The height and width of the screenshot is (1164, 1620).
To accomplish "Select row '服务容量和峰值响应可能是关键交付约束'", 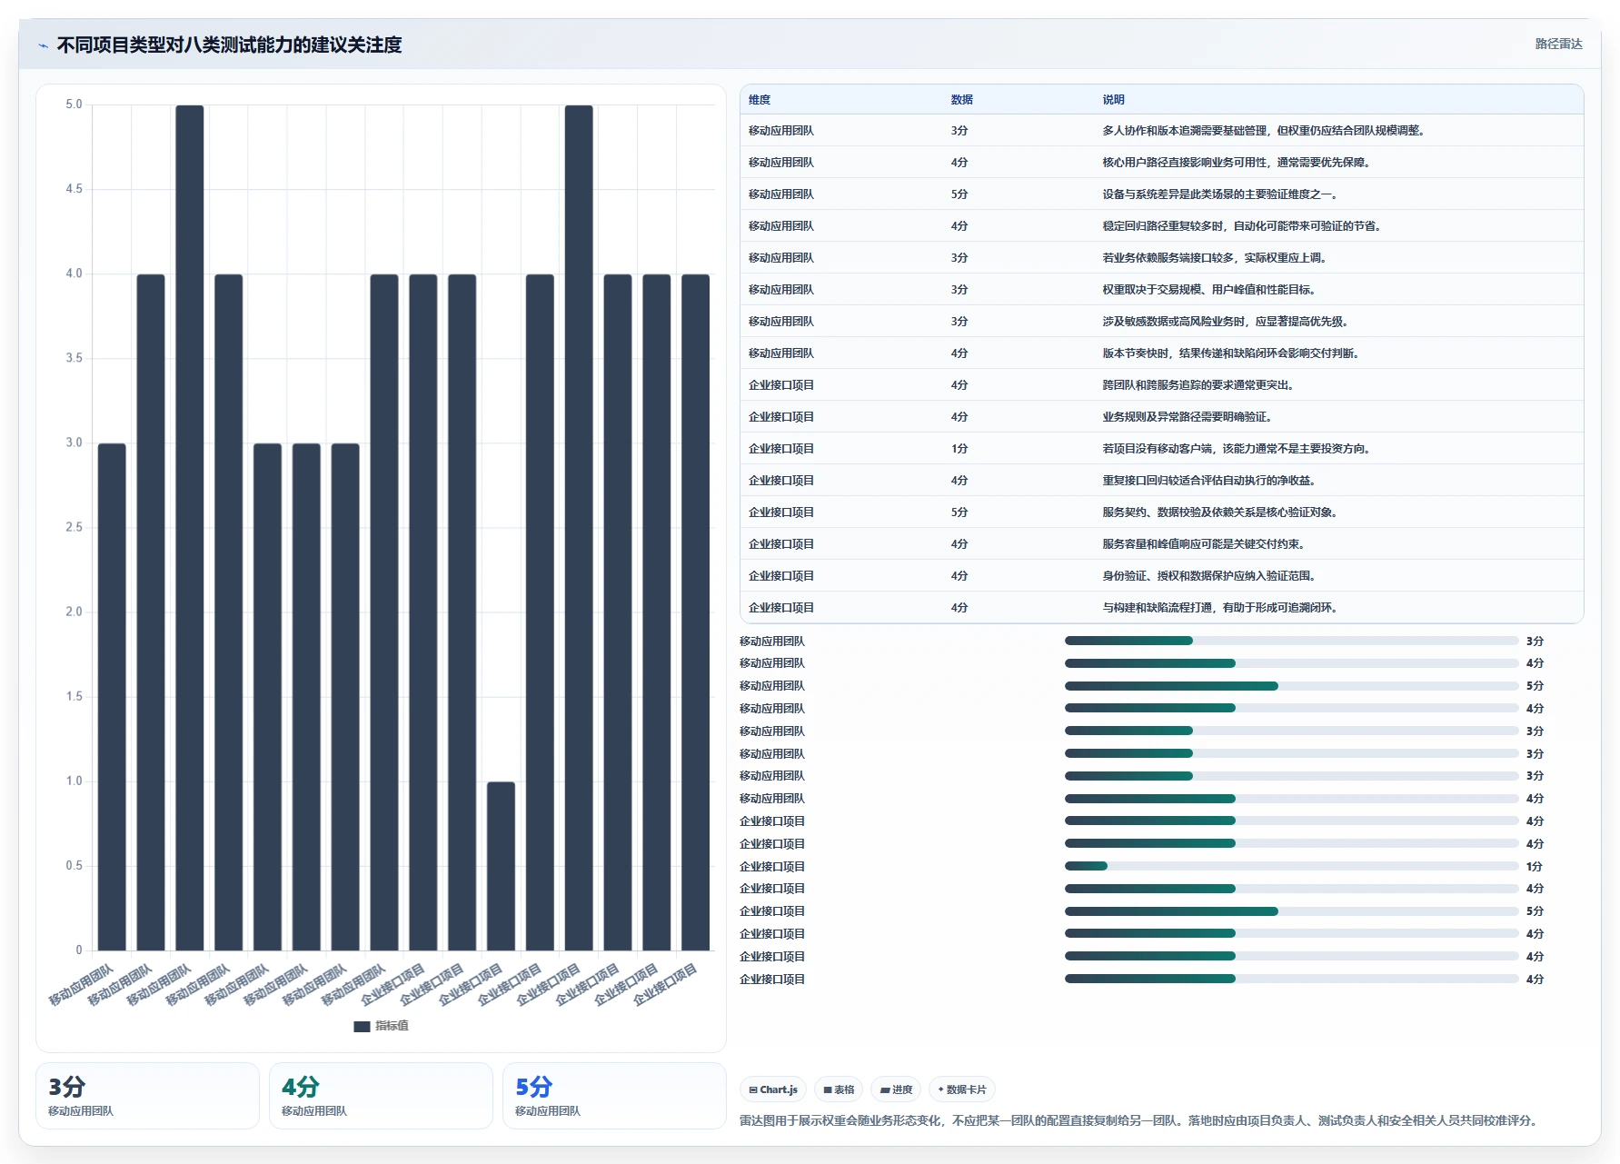I will [1162, 544].
